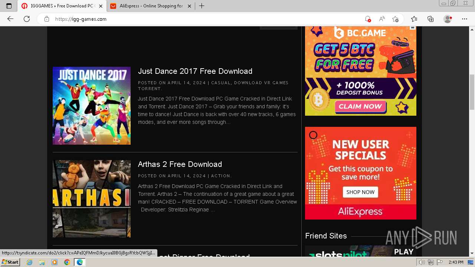Go back to the previous page
The height and width of the screenshot is (267, 475).
point(10,19)
